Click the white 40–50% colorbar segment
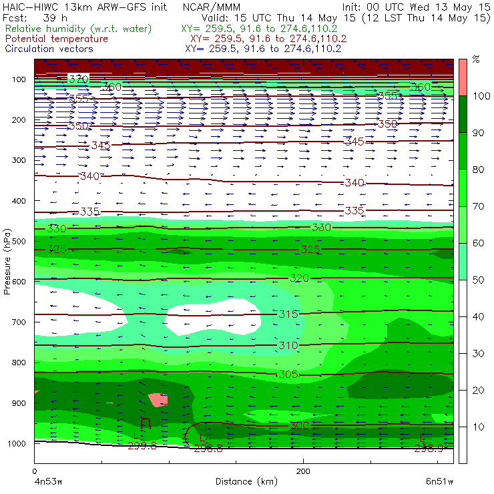This screenshot has width=494, height=494. pos(463,298)
